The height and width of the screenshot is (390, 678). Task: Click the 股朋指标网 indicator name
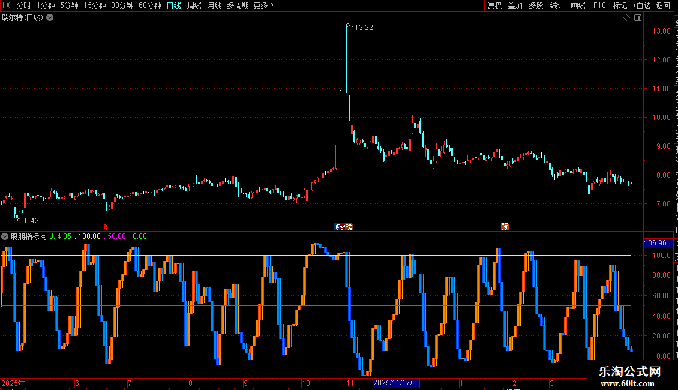coord(29,236)
